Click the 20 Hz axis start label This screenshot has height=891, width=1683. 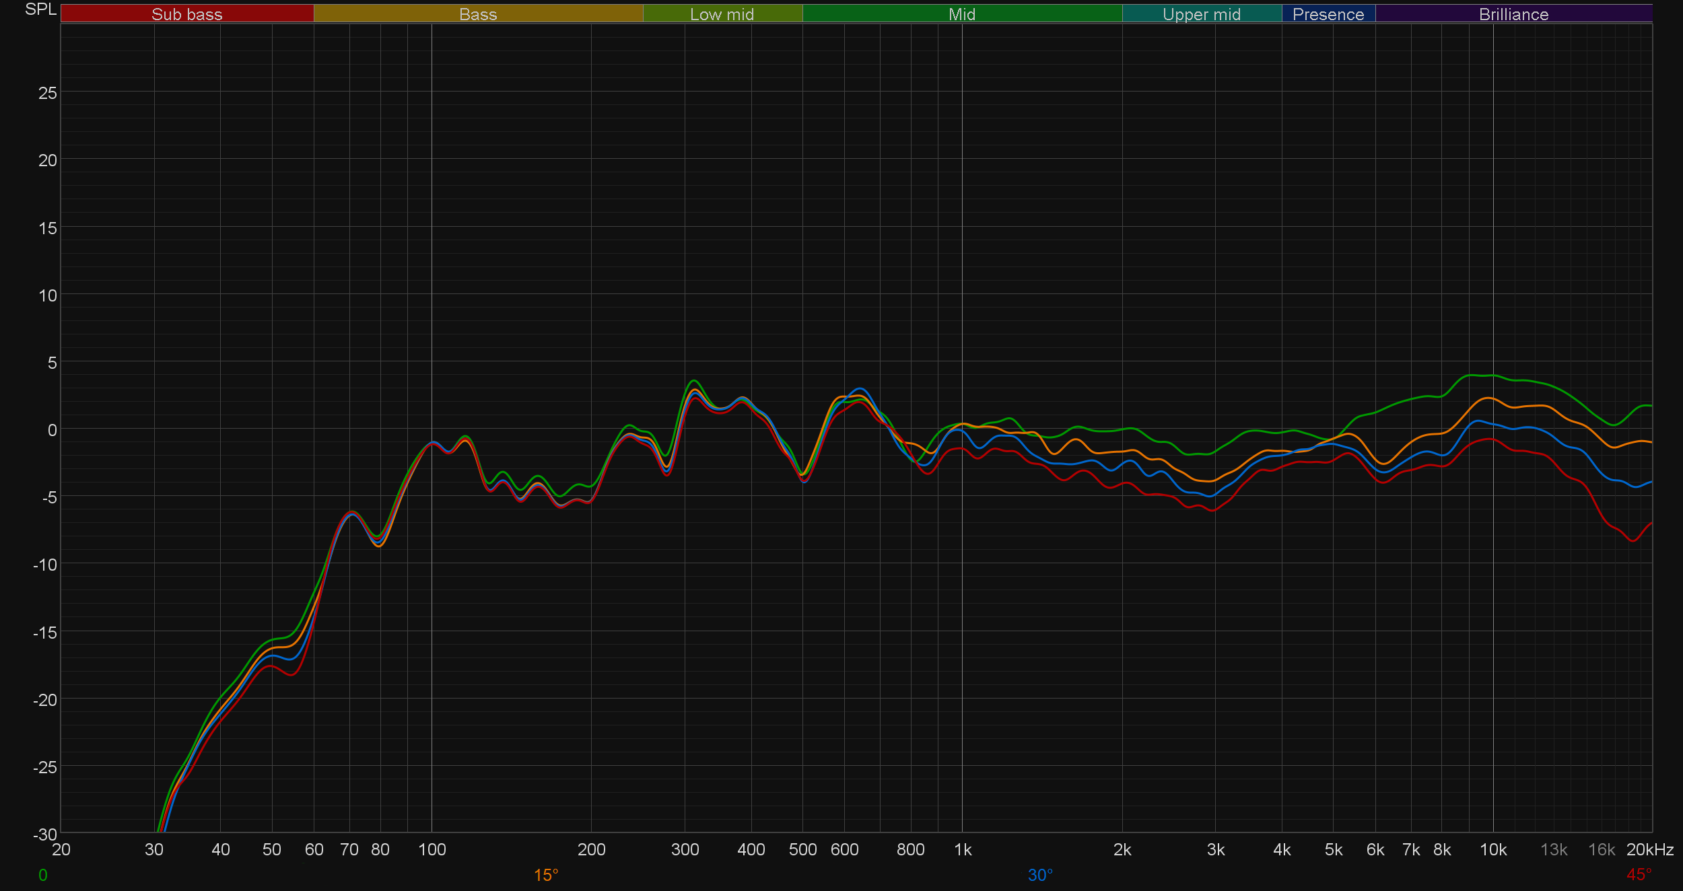coord(61,850)
